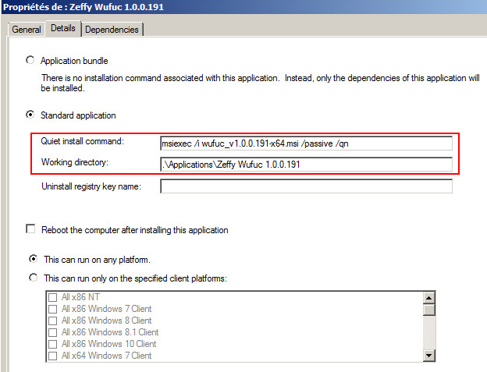
Task: Open the Details tab
Action: [63, 28]
